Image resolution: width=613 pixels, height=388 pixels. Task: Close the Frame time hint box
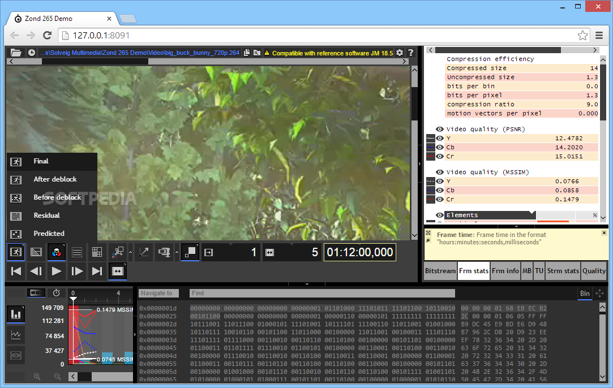tap(604, 232)
